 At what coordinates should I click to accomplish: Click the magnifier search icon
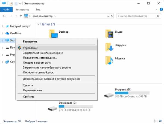tap(158, 16)
